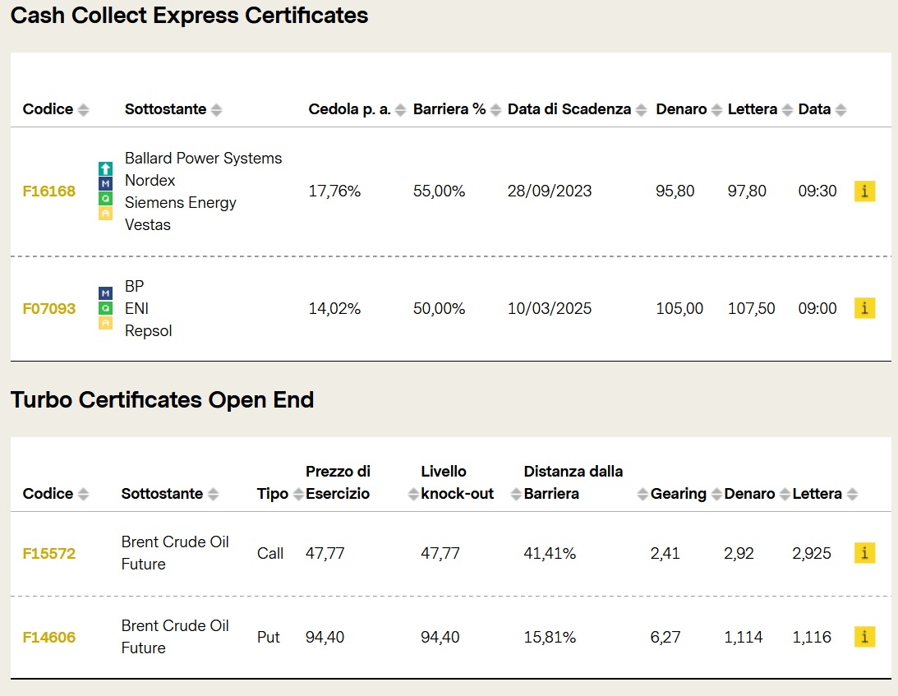
Task: Click the Livello knock-out column header
Action: click(x=457, y=482)
